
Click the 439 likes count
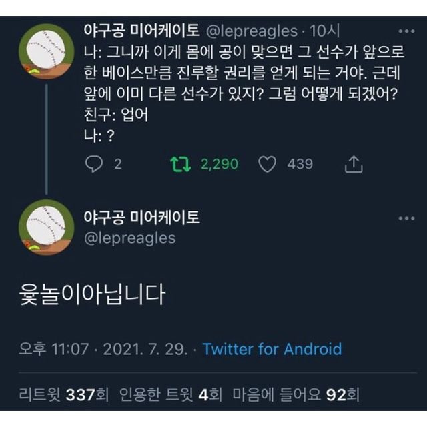pos(300,163)
